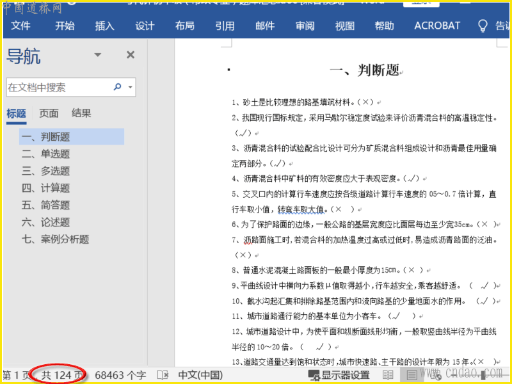Open the 布局 ribbon tab
512x384 pixels.
tap(185, 26)
